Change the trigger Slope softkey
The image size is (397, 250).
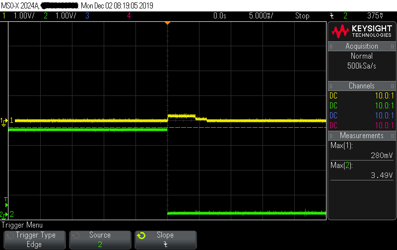point(166,240)
